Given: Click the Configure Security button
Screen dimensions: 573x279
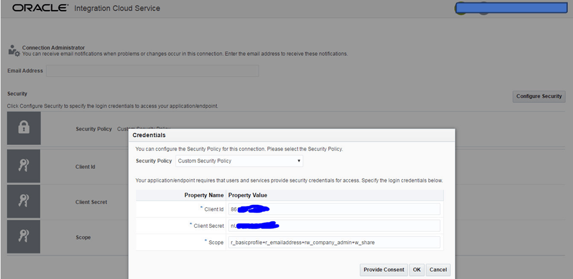Looking at the screenshot, I should (x=539, y=97).
